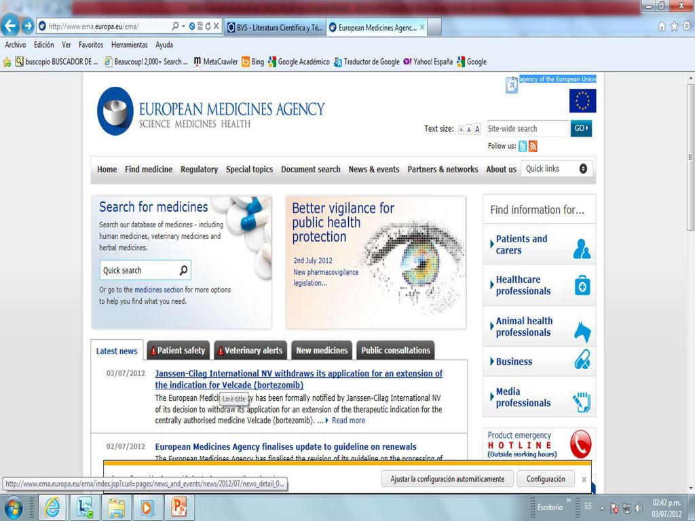
Task: Open the Ayuda menu
Action: pyautogui.click(x=164, y=45)
